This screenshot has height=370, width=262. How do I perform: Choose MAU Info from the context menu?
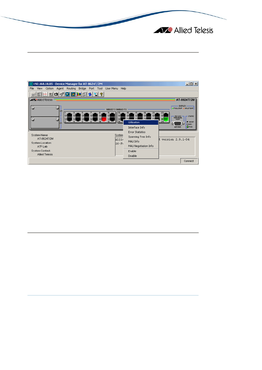pyautogui.click(x=141, y=141)
